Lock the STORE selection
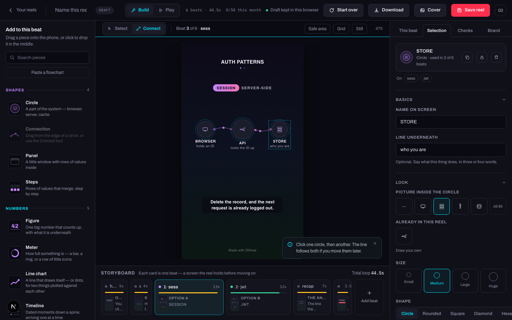This screenshot has width=512, height=320. tap(482, 57)
